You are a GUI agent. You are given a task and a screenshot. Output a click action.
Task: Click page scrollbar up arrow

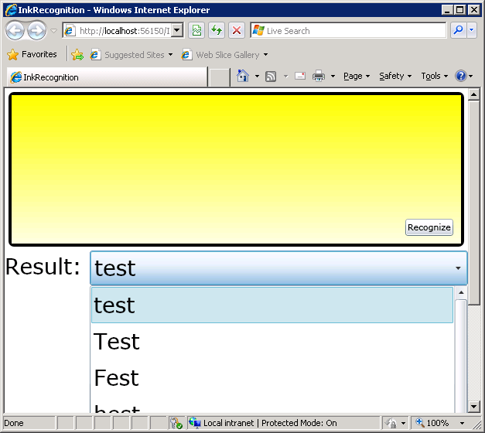pos(474,94)
